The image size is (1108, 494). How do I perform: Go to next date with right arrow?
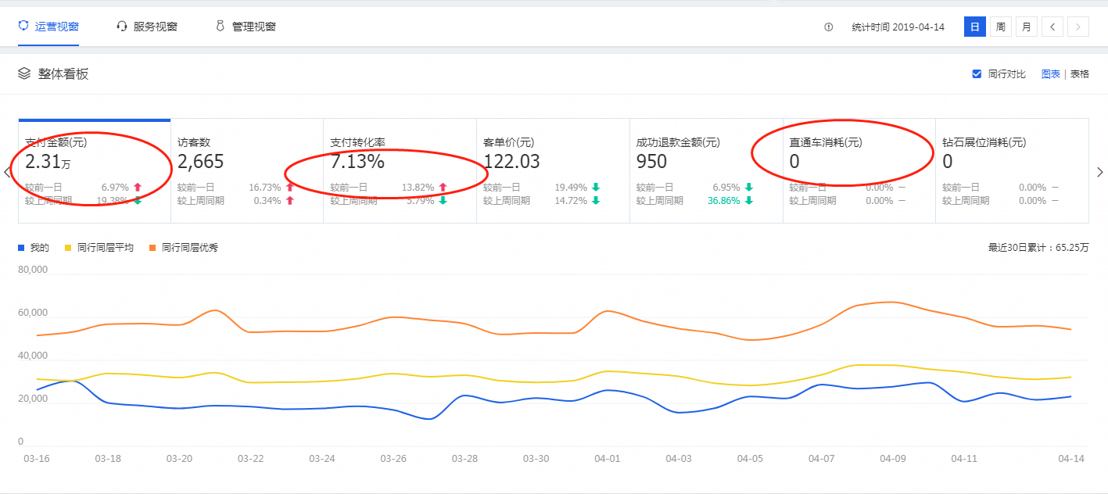[1078, 27]
